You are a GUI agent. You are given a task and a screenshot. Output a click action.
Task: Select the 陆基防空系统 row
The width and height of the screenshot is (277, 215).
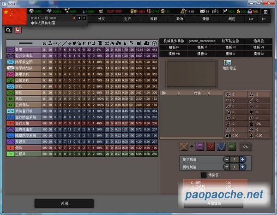click(x=82, y=135)
